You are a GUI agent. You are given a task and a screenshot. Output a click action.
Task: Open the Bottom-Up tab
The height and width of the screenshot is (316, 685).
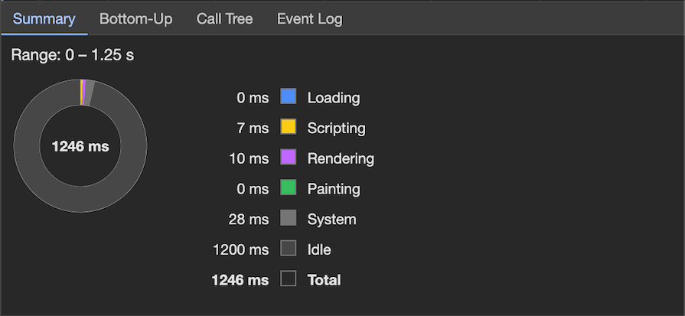point(135,18)
